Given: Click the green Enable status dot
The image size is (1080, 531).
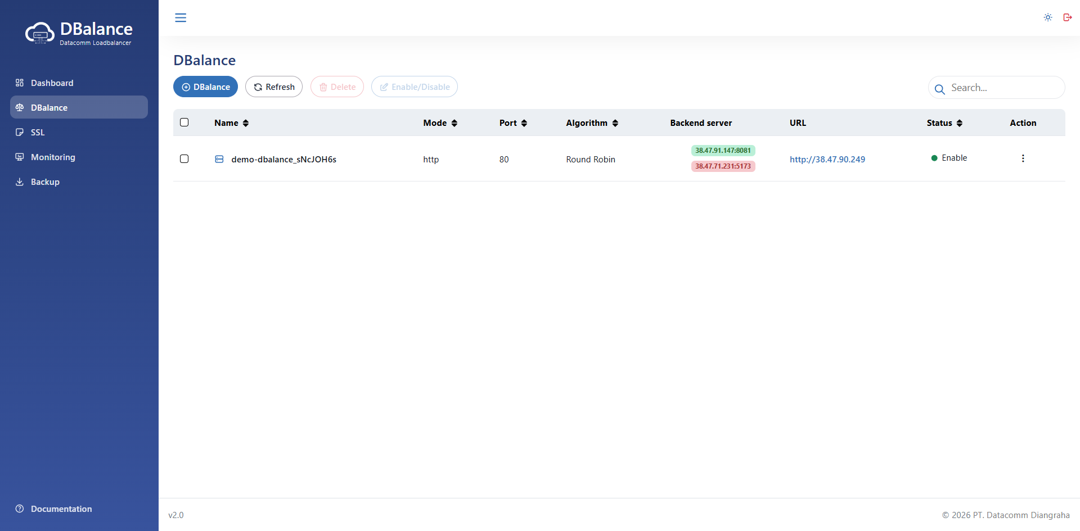Looking at the screenshot, I should [934, 158].
